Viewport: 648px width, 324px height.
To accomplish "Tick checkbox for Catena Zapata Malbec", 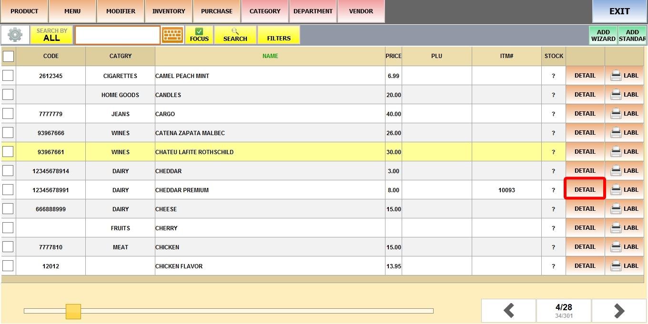I will coord(8,133).
